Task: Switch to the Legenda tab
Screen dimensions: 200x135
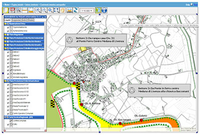Action: tap(16, 20)
